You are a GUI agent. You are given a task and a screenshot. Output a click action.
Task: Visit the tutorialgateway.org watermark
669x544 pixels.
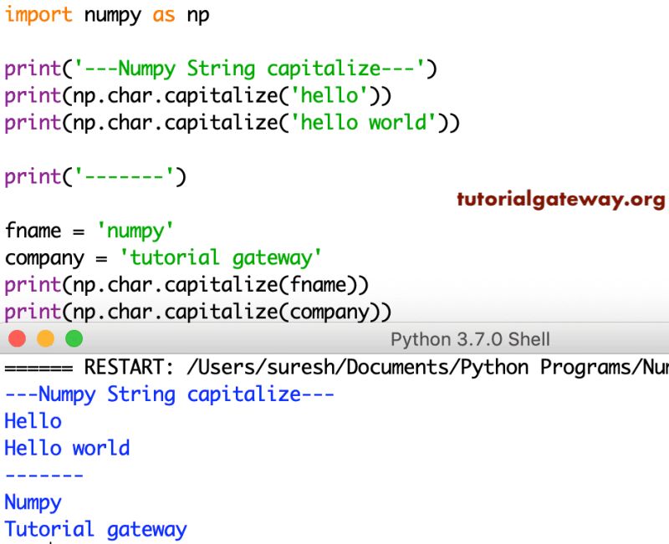coord(559,201)
